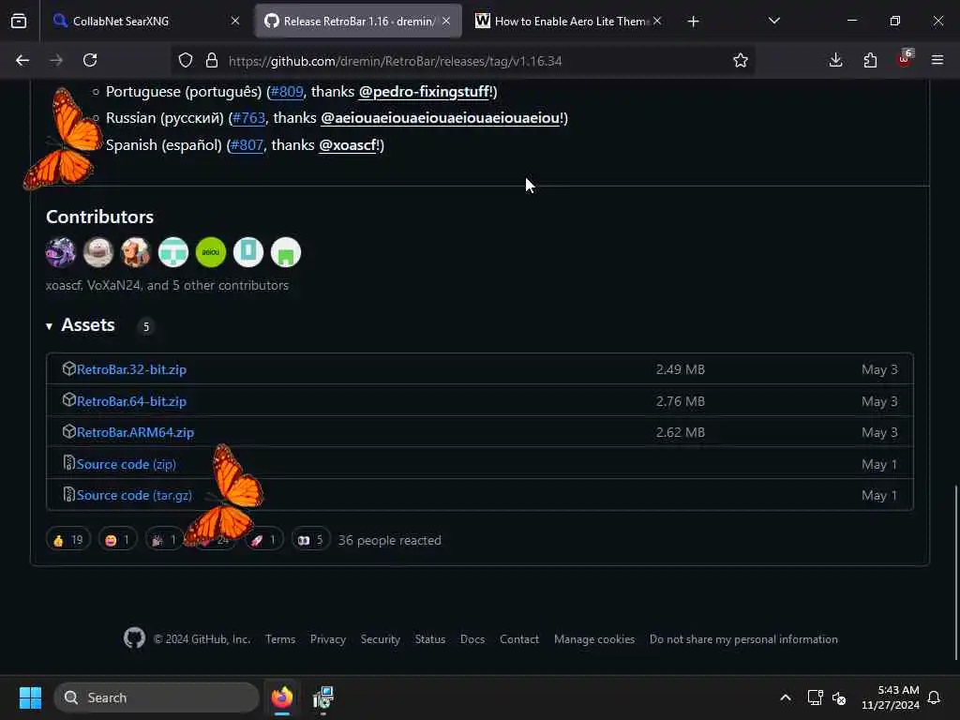Visit @aeiouaeiouaeiouaeiouaeiouaeiou profile
Screen dimensions: 960x720
tap(441, 118)
